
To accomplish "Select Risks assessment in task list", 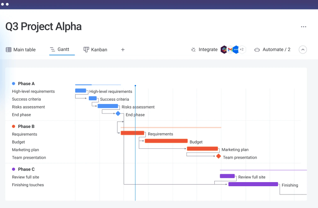I will tap(28, 107).
